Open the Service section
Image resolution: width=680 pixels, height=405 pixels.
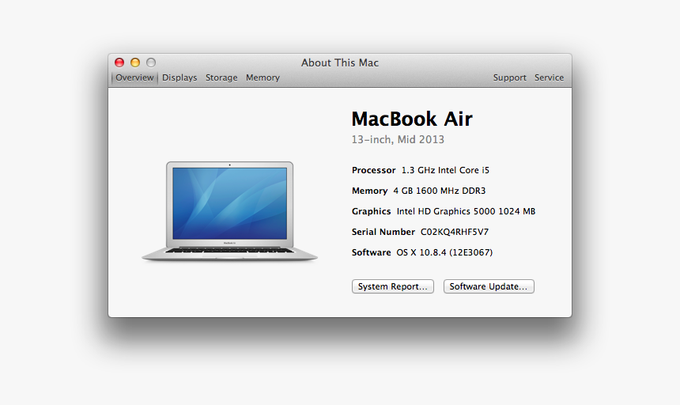click(549, 78)
